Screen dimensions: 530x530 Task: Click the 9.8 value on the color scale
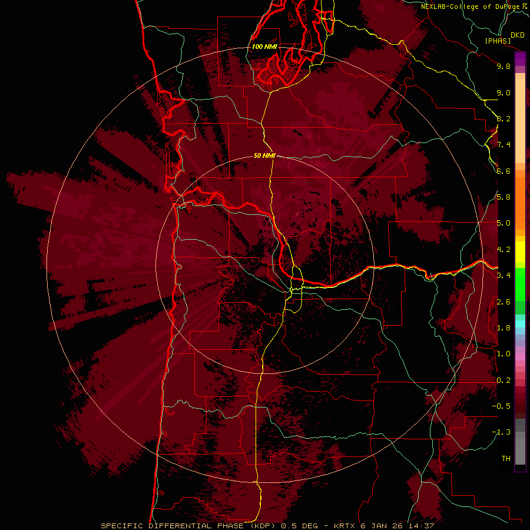point(503,66)
